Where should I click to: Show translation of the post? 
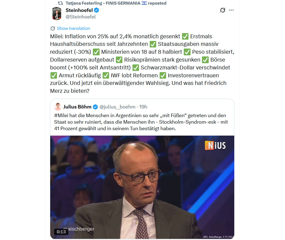click(x=74, y=28)
